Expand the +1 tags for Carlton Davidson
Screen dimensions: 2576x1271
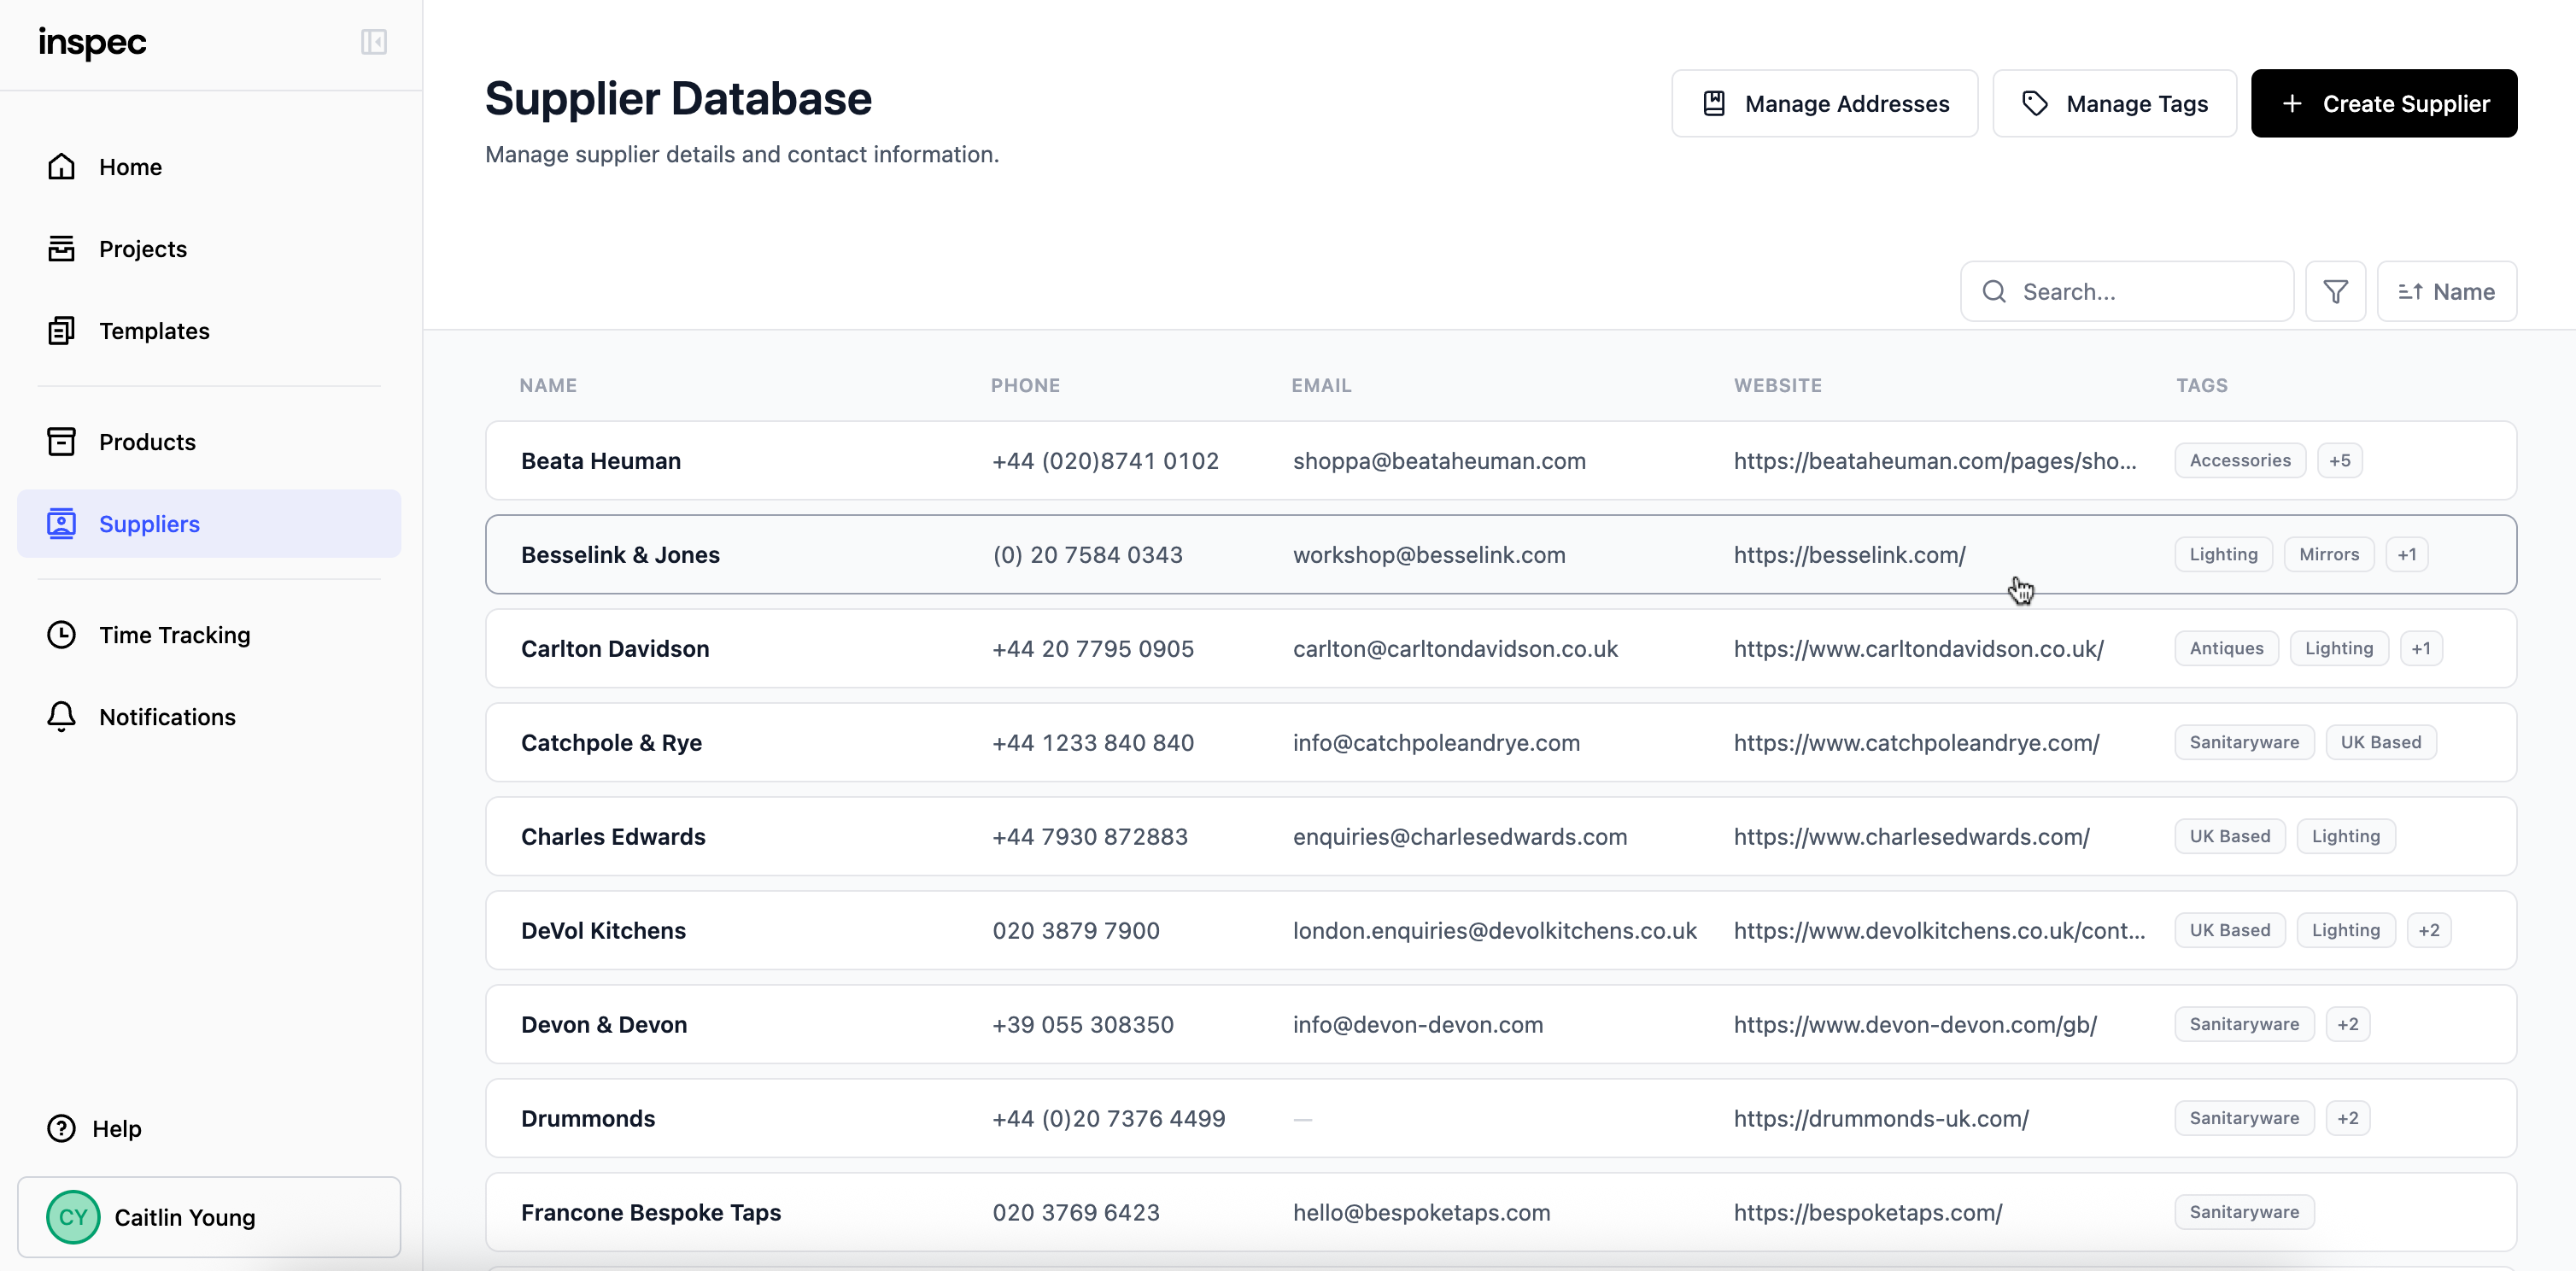(x=2421, y=648)
